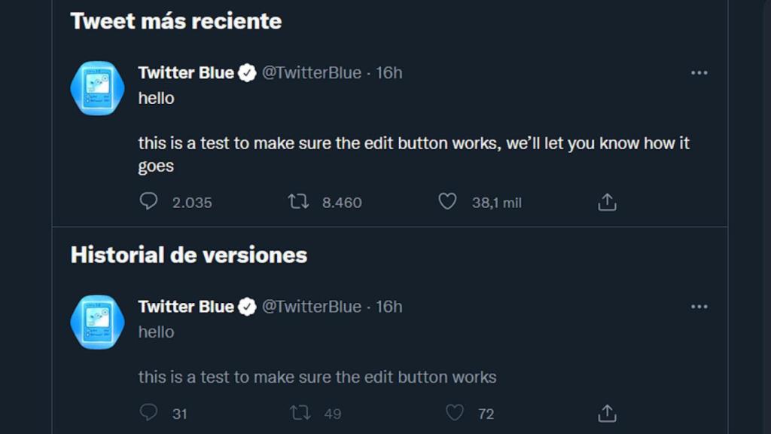771x434 pixels.
Task: Click the 16h timestamp on the recent tweet
Action: point(389,72)
